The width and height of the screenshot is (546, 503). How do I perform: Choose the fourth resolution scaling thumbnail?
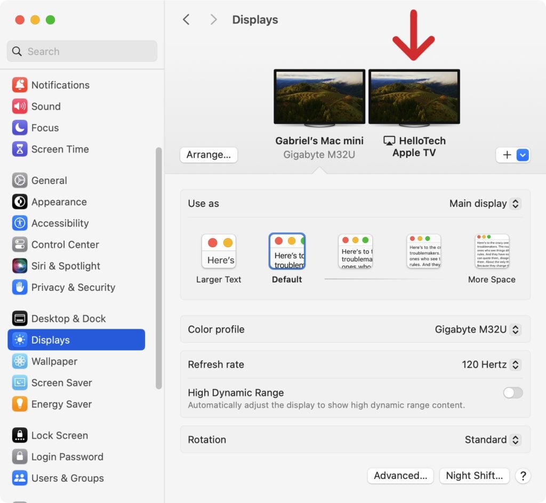pos(423,251)
